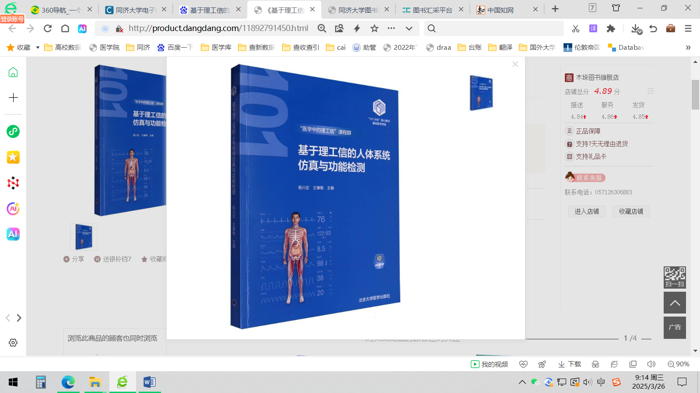Open Microsoft Edge from the taskbar
Screen dimensions: 700x393
tap(68, 383)
